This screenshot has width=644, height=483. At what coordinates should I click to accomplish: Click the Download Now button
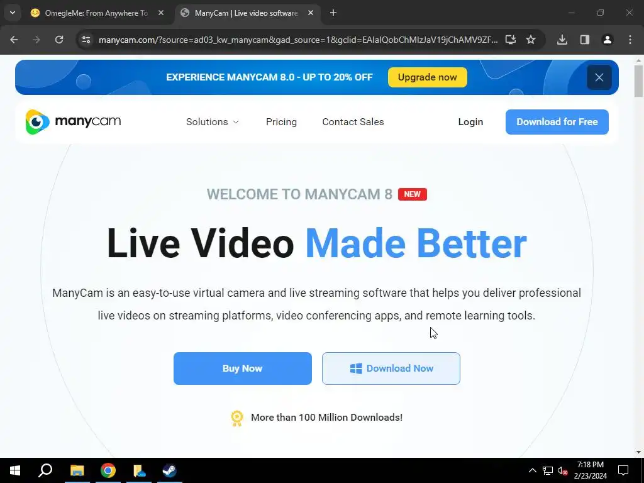391,369
